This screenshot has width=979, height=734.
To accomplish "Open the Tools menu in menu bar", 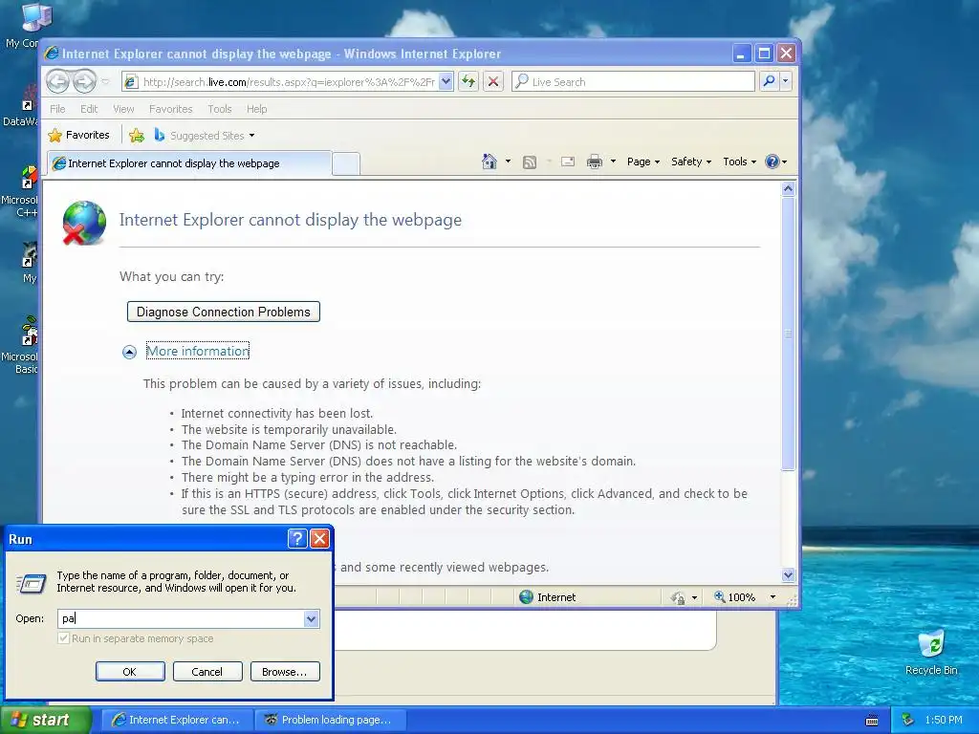I will [x=220, y=109].
